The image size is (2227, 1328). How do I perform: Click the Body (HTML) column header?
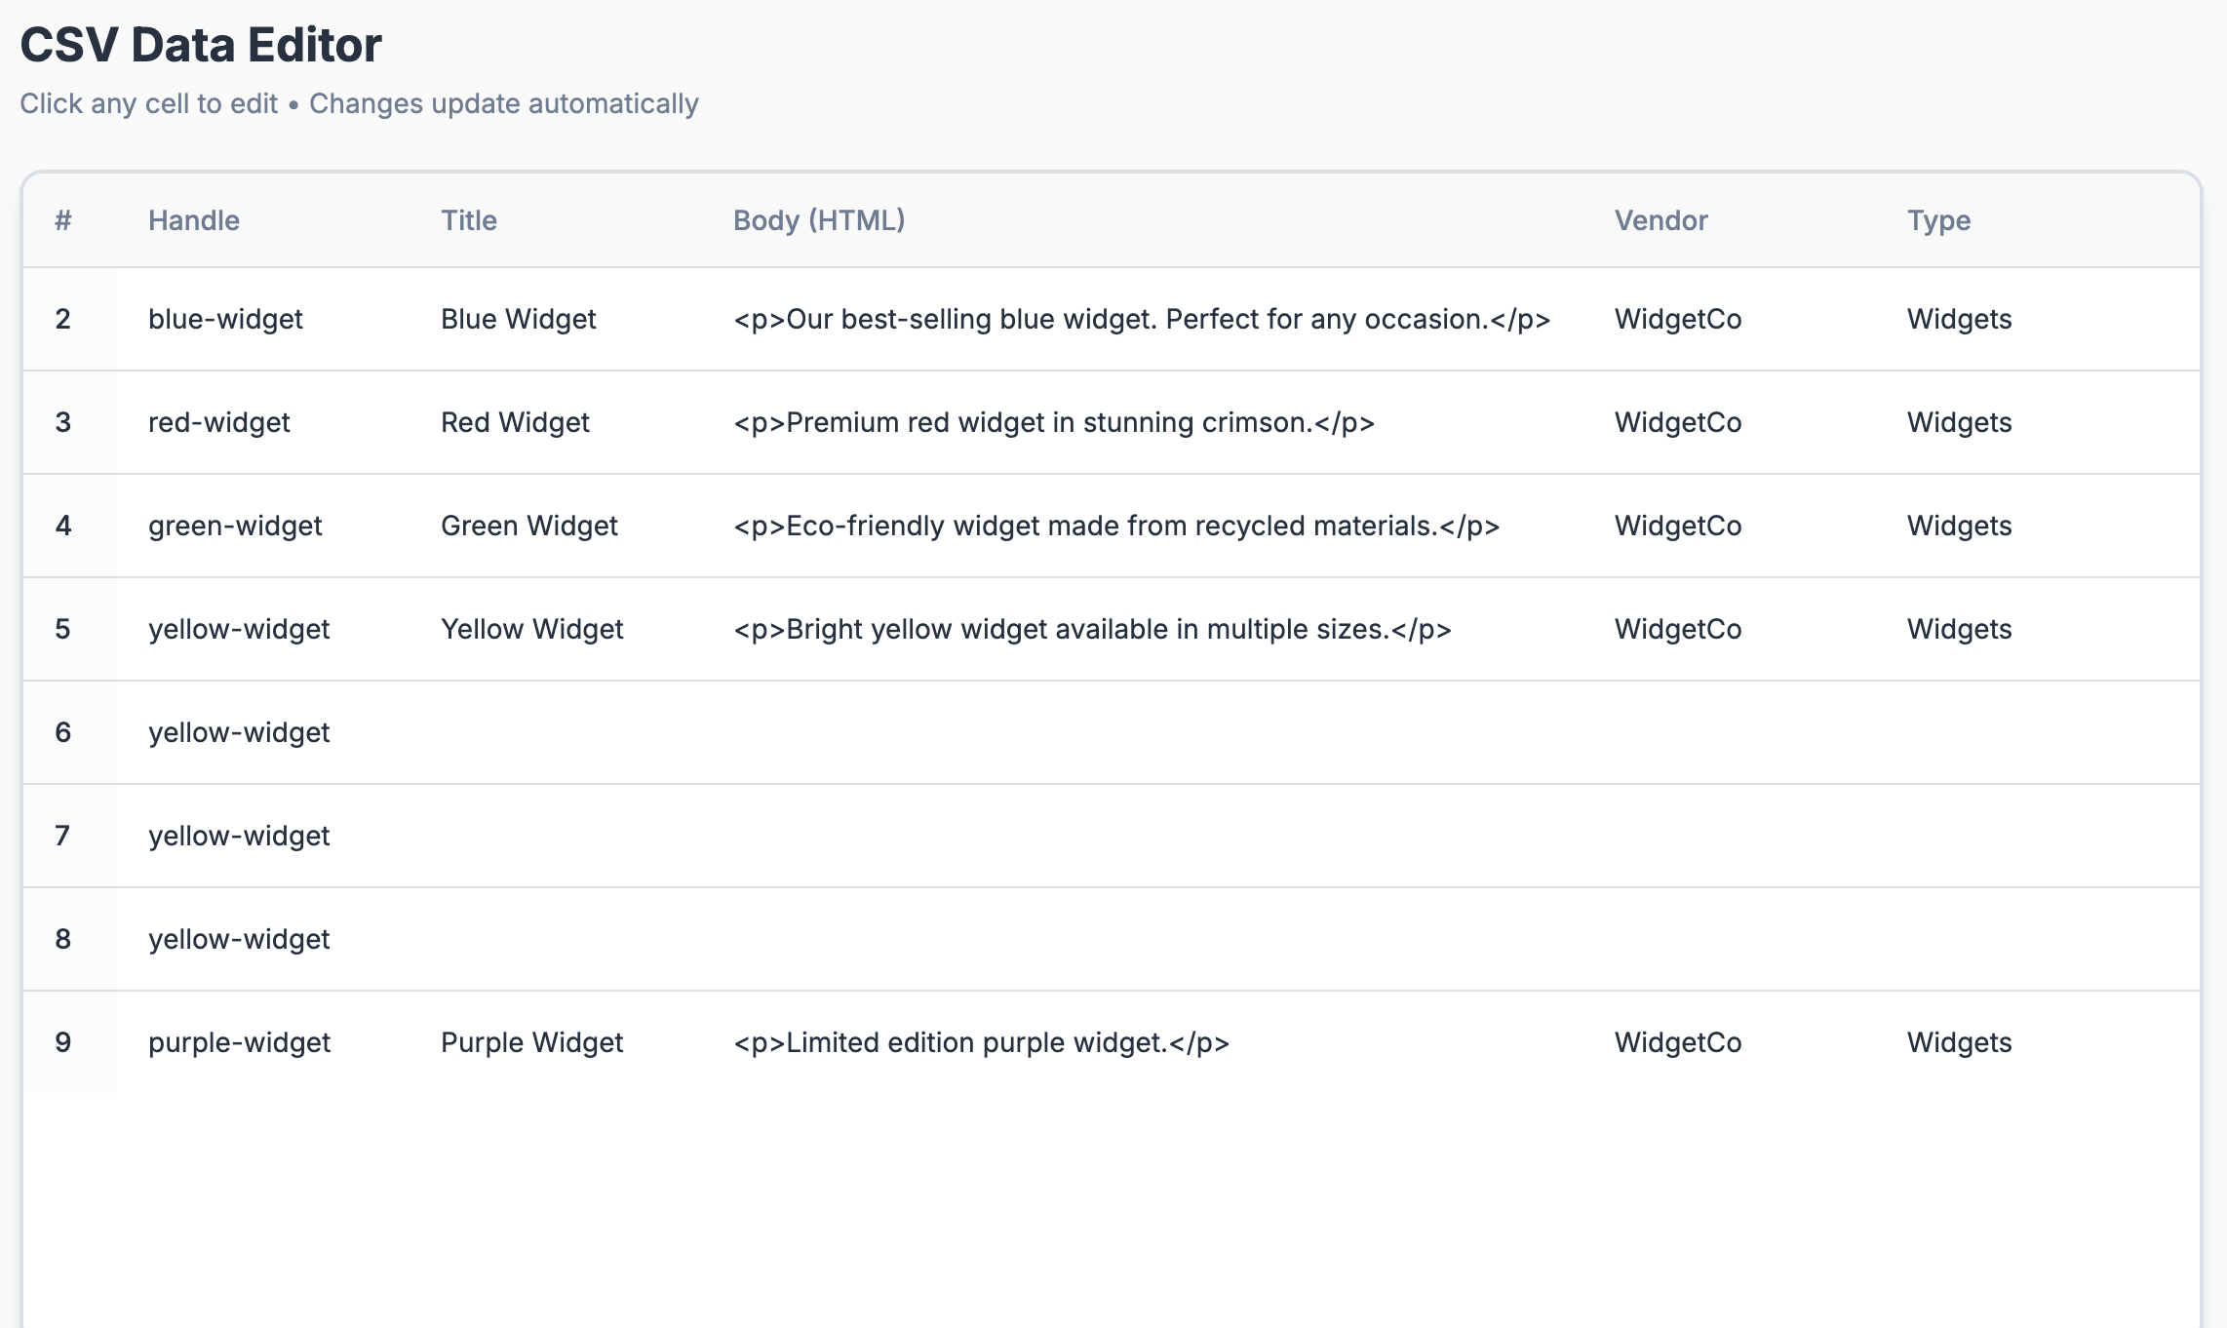[820, 220]
